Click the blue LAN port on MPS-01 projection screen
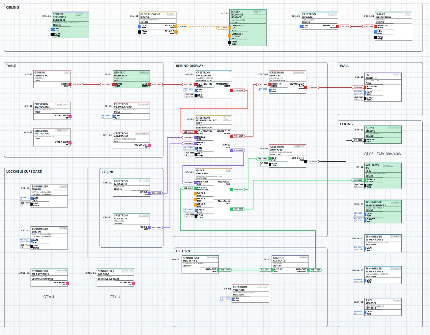The height and width of the screenshot is (335, 430). pos(52,29)
